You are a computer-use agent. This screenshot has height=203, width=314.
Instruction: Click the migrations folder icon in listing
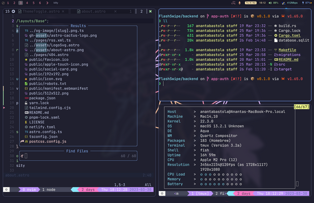276,55
